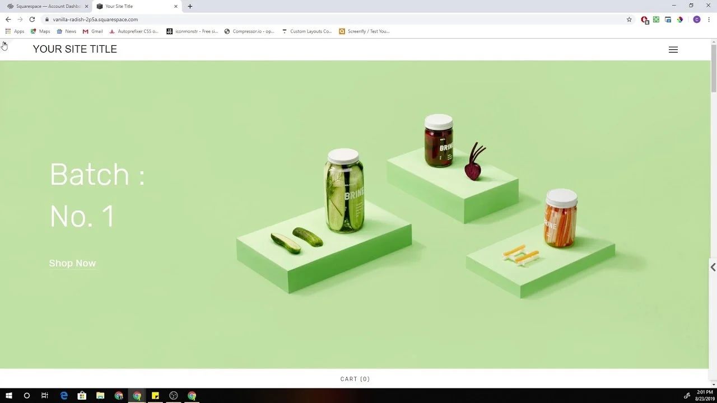
Task: Click the blue window screenshot extension icon
Action: point(668,20)
